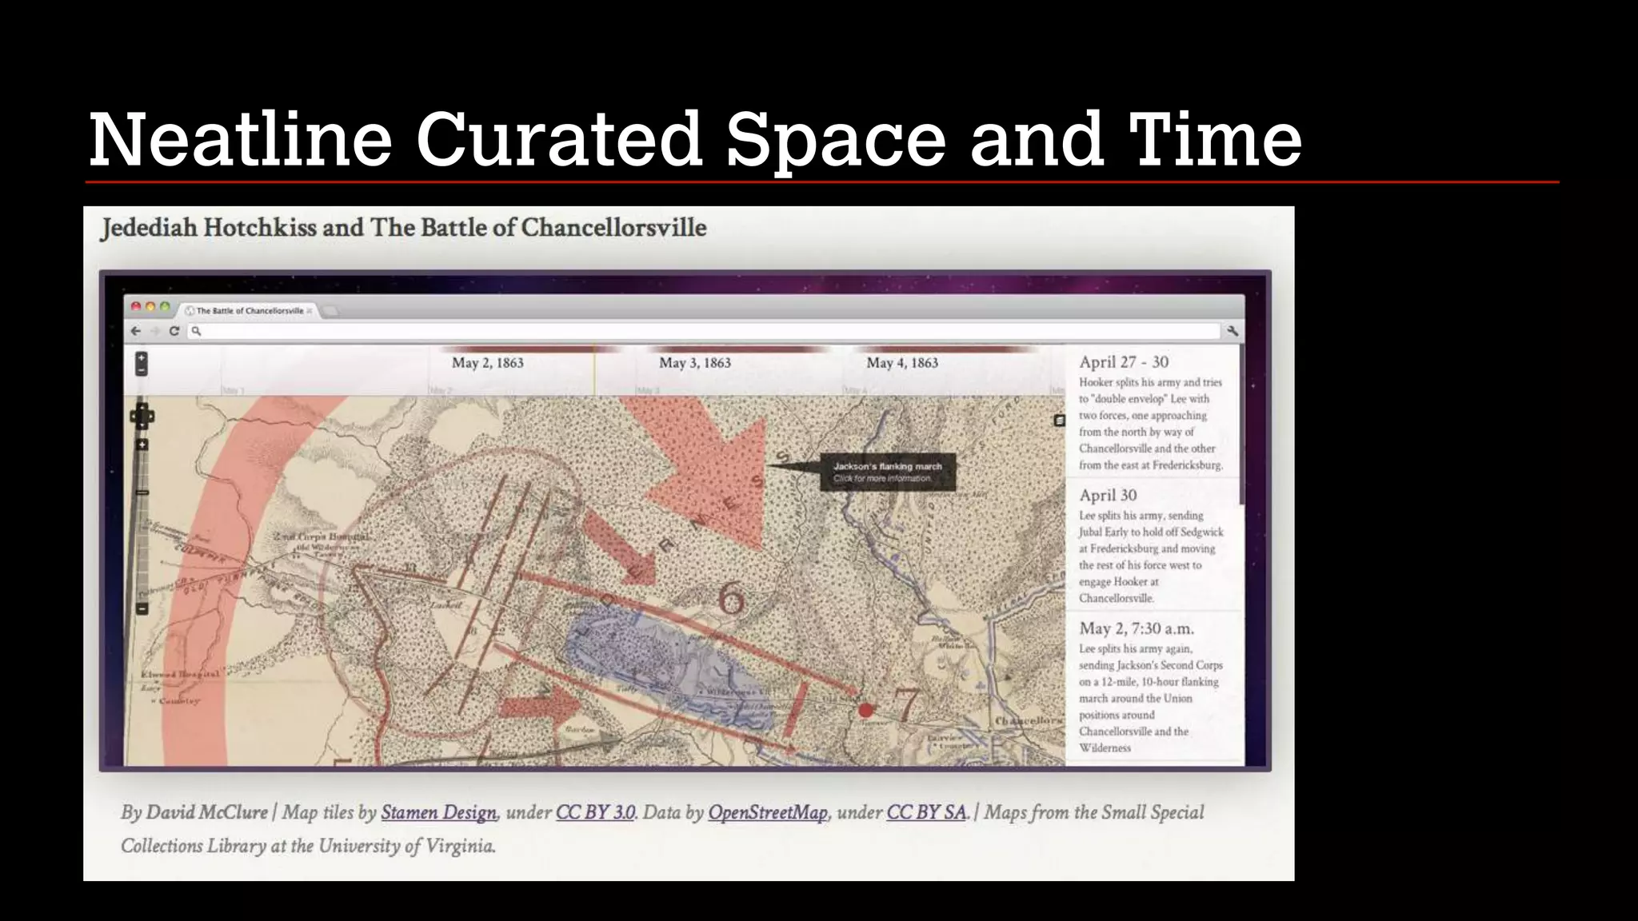Open the CC BY SA license link
The image size is (1638, 921).
point(927,812)
